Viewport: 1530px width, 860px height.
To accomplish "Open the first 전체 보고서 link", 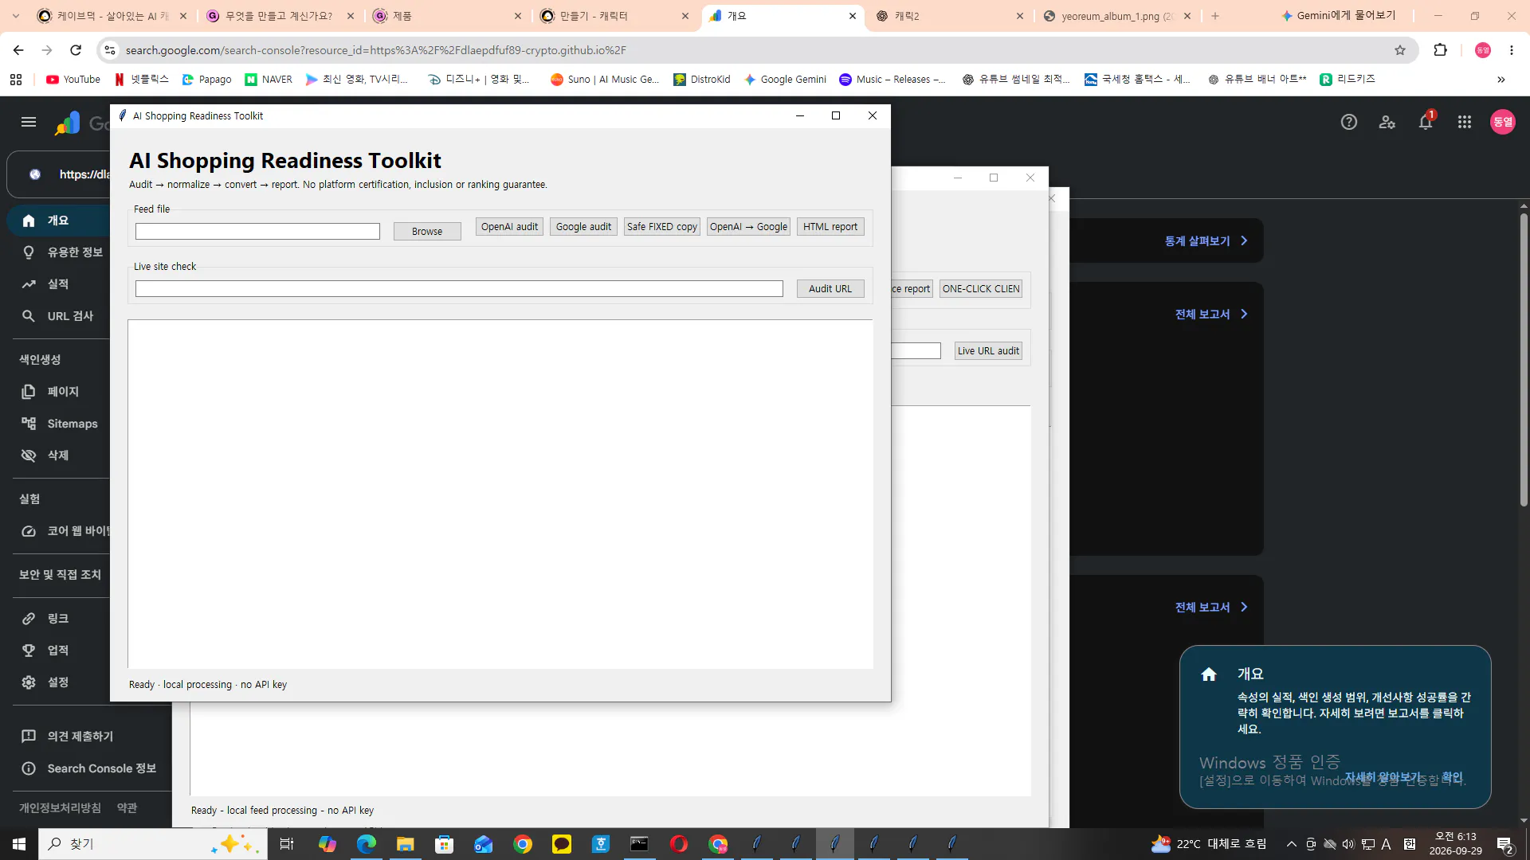I will [x=1211, y=315].
